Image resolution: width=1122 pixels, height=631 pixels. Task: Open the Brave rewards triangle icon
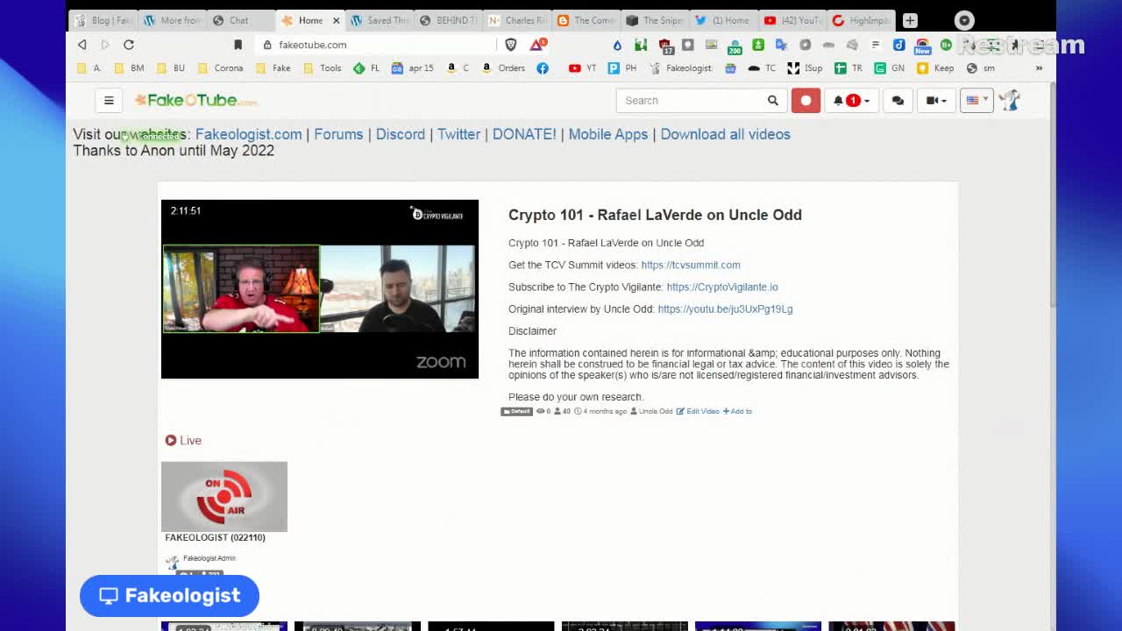click(x=536, y=44)
